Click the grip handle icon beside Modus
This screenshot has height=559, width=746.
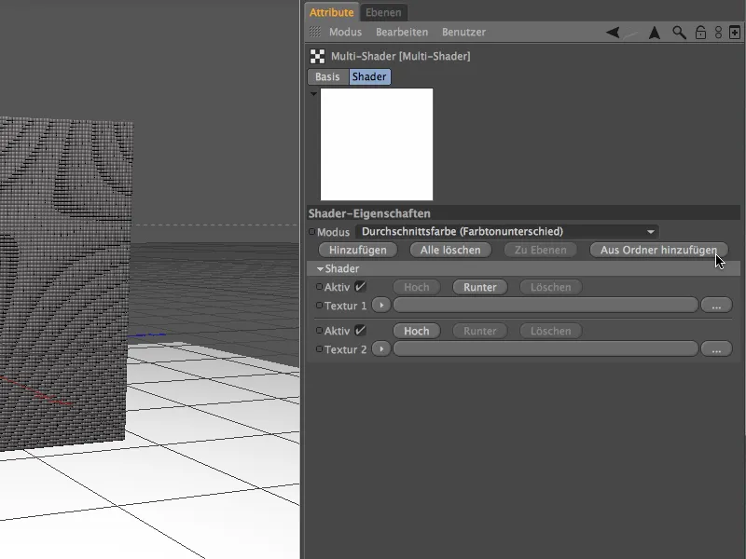click(x=315, y=32)
